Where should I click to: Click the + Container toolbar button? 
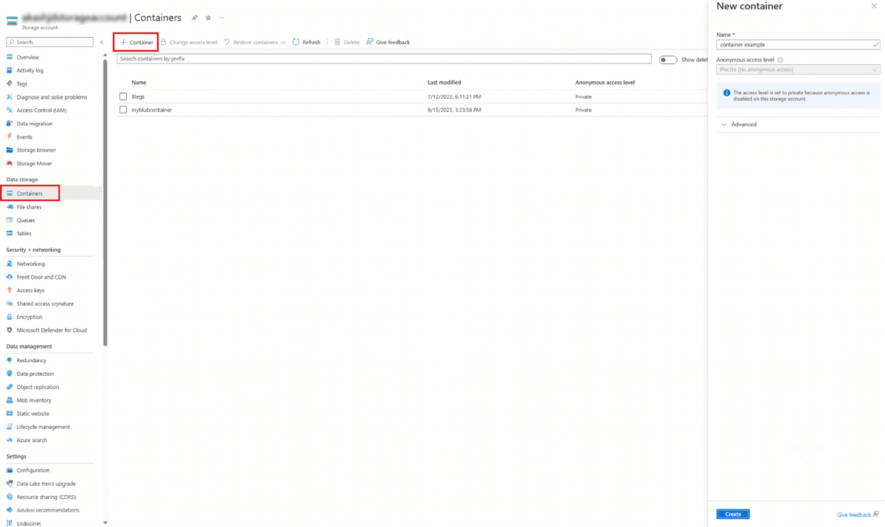136,42
